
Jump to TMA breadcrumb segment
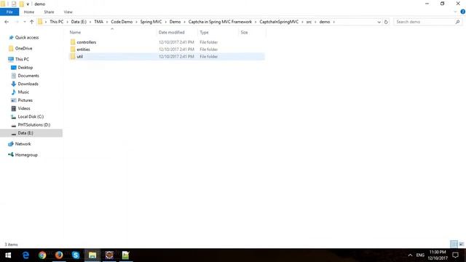(x=99, y=22)
